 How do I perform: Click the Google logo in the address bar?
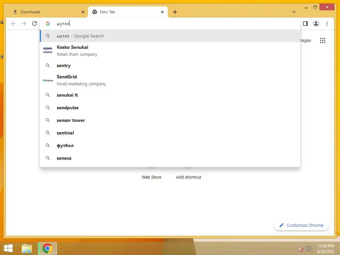(x=48, y=24)
